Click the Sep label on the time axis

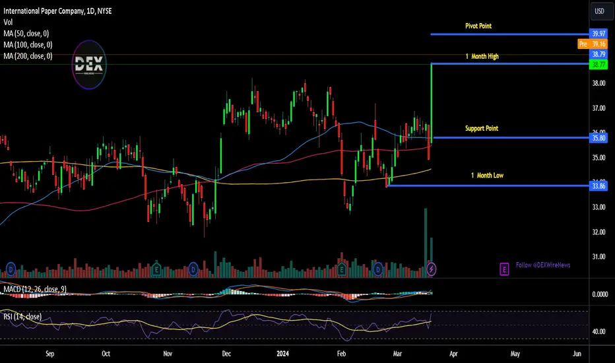tap(49, 354)
